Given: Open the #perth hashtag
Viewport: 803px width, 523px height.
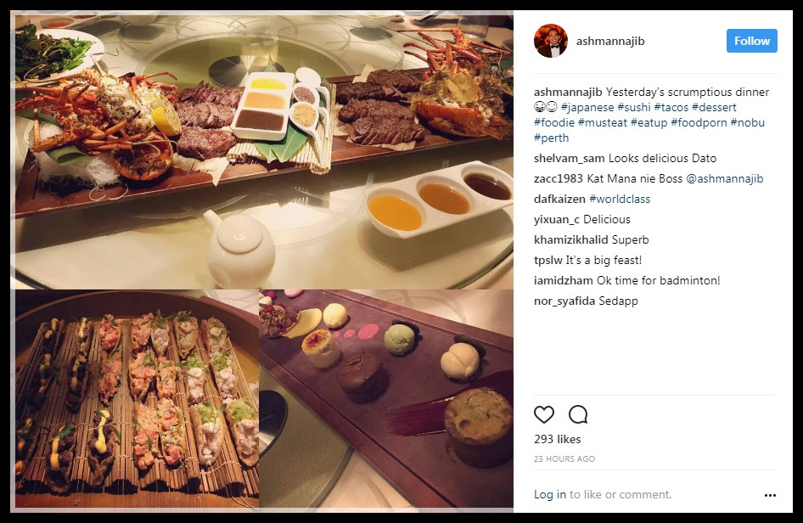Looking at the screenshot, I should (x=551, y=138).
